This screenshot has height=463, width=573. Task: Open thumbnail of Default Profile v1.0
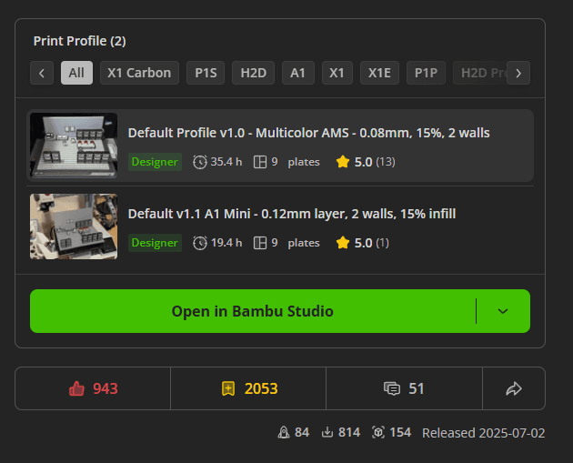[74, 146]
